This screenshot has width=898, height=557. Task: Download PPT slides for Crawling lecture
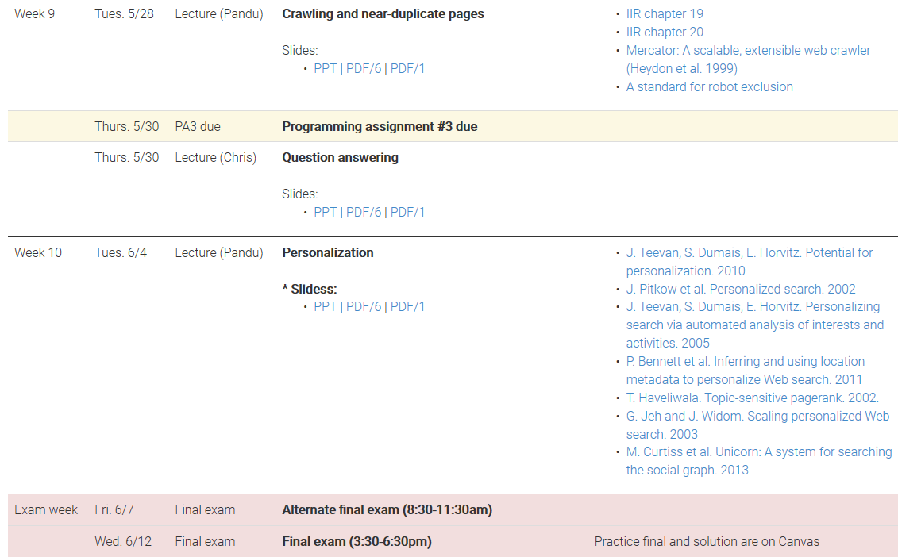pyautogui.click(x=325, y=69)
